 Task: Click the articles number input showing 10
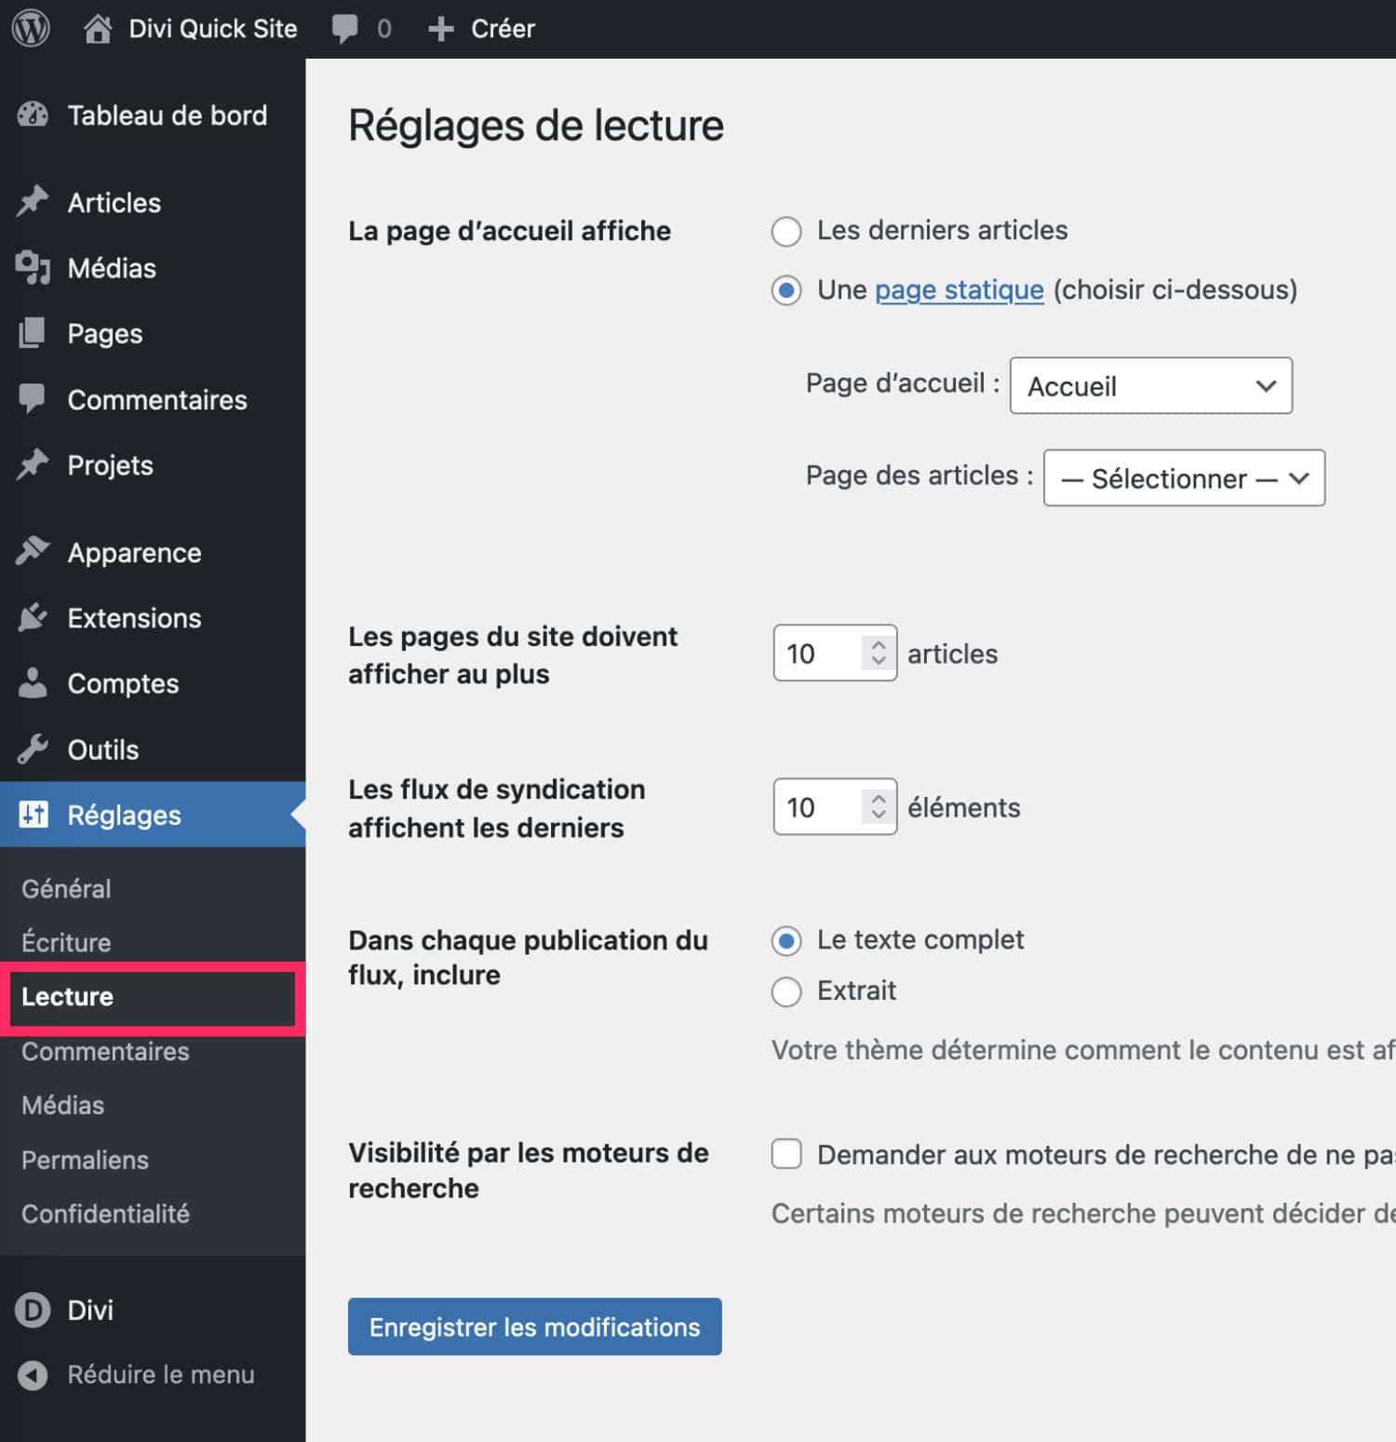tap(835, 653)
